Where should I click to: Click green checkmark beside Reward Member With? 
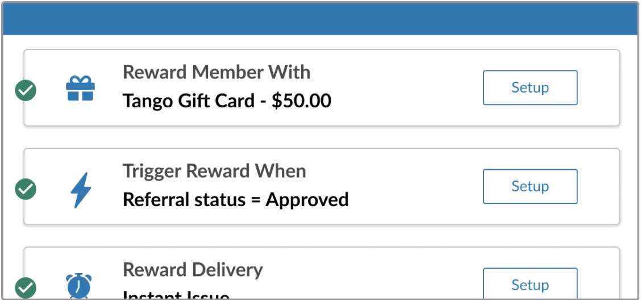pyautogui.click(x=26, y=90)
